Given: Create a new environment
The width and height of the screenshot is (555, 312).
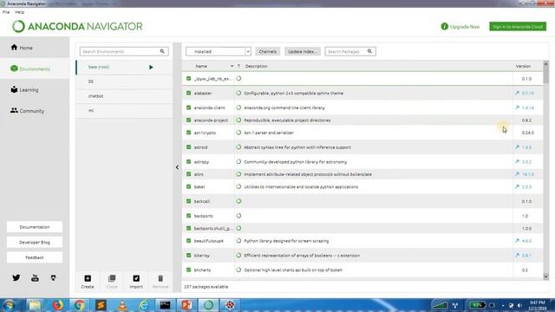Looking at the screenshot, I should tap(88, 282).
